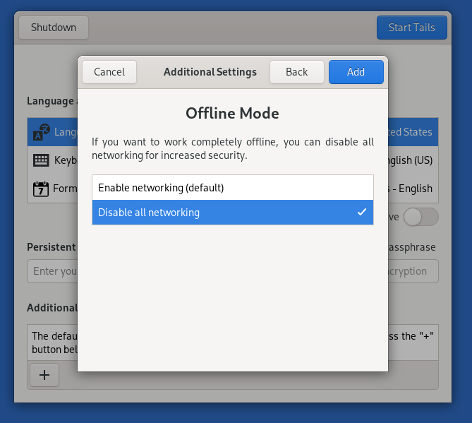472x423 pixels.
Task: Click Start Tails in the Welcome window
Action: pyautogui.click(x=412, y=28)
